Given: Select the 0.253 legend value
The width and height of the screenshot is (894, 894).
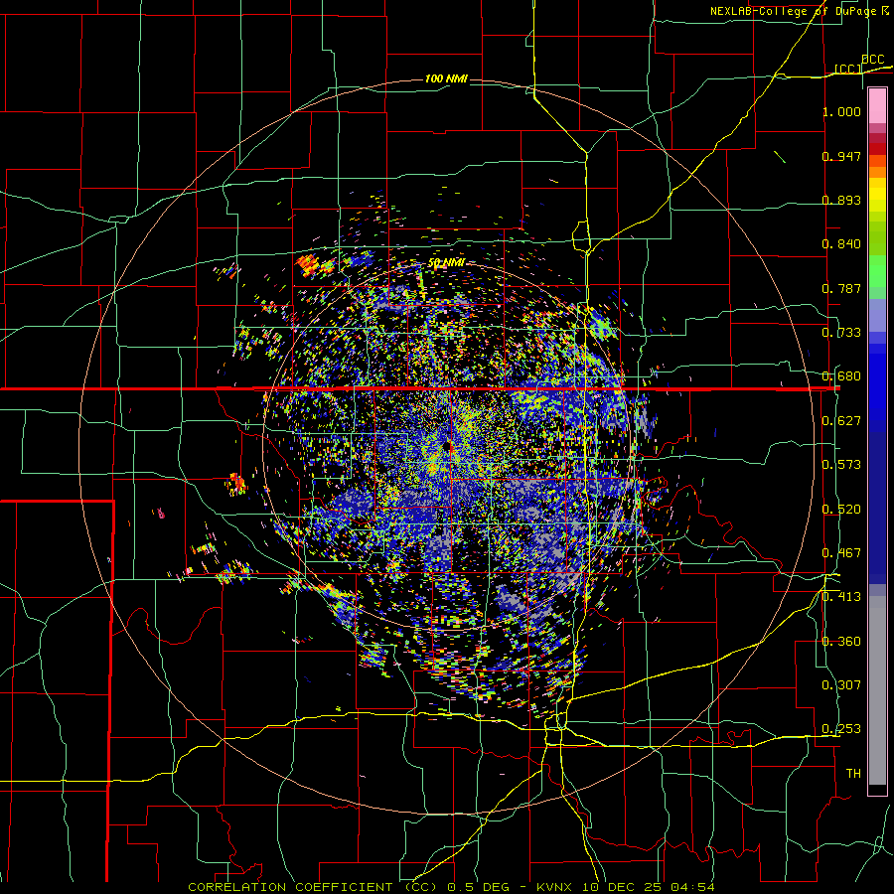Looking at the screenshot, I should (841, 729).
